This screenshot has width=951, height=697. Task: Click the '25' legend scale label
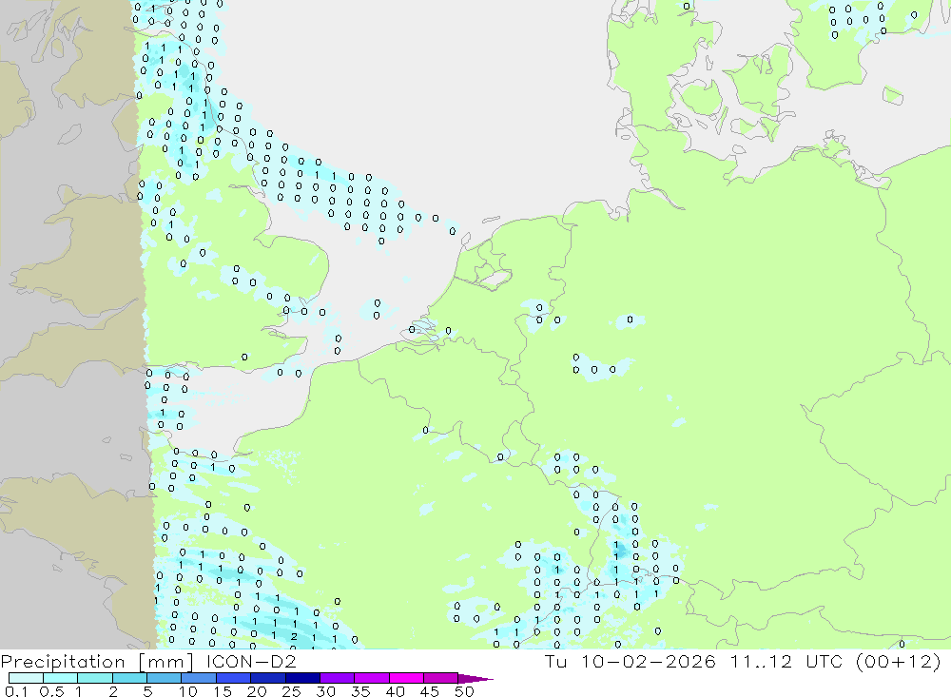pyautogui.click(x=292, y=691)
